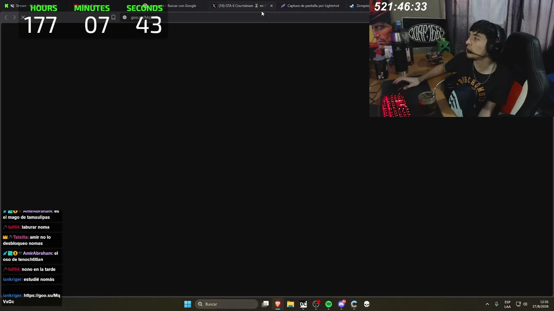Switch to Captura de pantalla por Lightshot tab
The width and height of the screenshot is (554, 311).
tap(311, 6)
